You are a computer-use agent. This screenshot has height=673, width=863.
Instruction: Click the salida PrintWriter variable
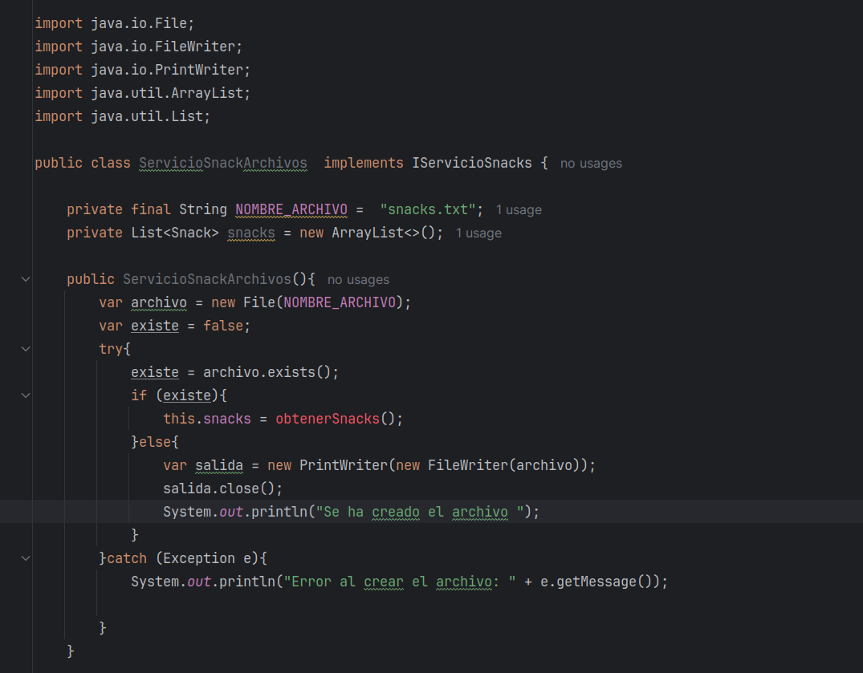(x=218, y=464)
